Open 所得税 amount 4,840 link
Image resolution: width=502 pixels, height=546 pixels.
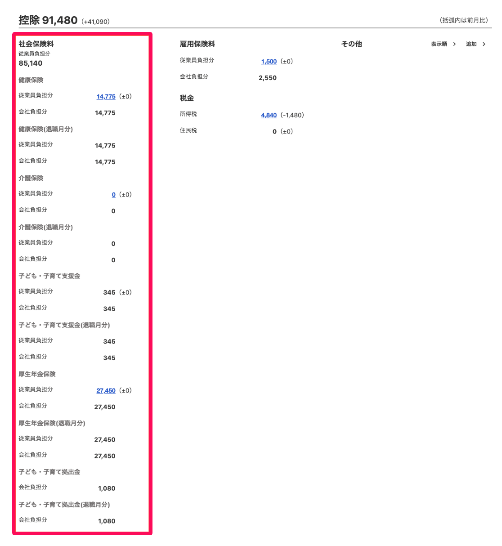pyautogui.click(x=269, y=116)
